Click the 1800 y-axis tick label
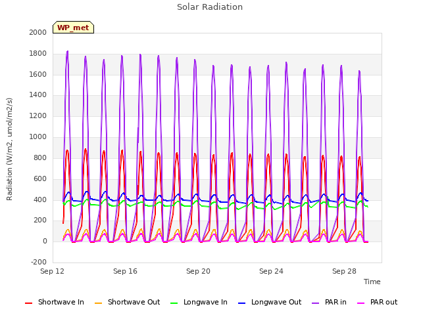 [x=38, y=54]
